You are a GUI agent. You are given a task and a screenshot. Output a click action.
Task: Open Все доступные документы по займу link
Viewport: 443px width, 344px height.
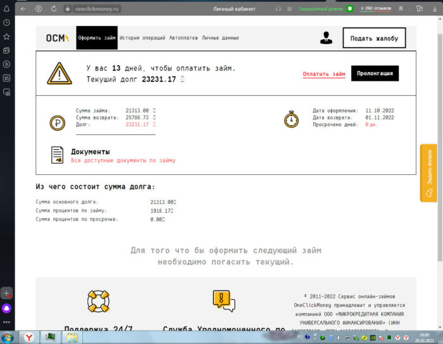[x=123, y=160]
